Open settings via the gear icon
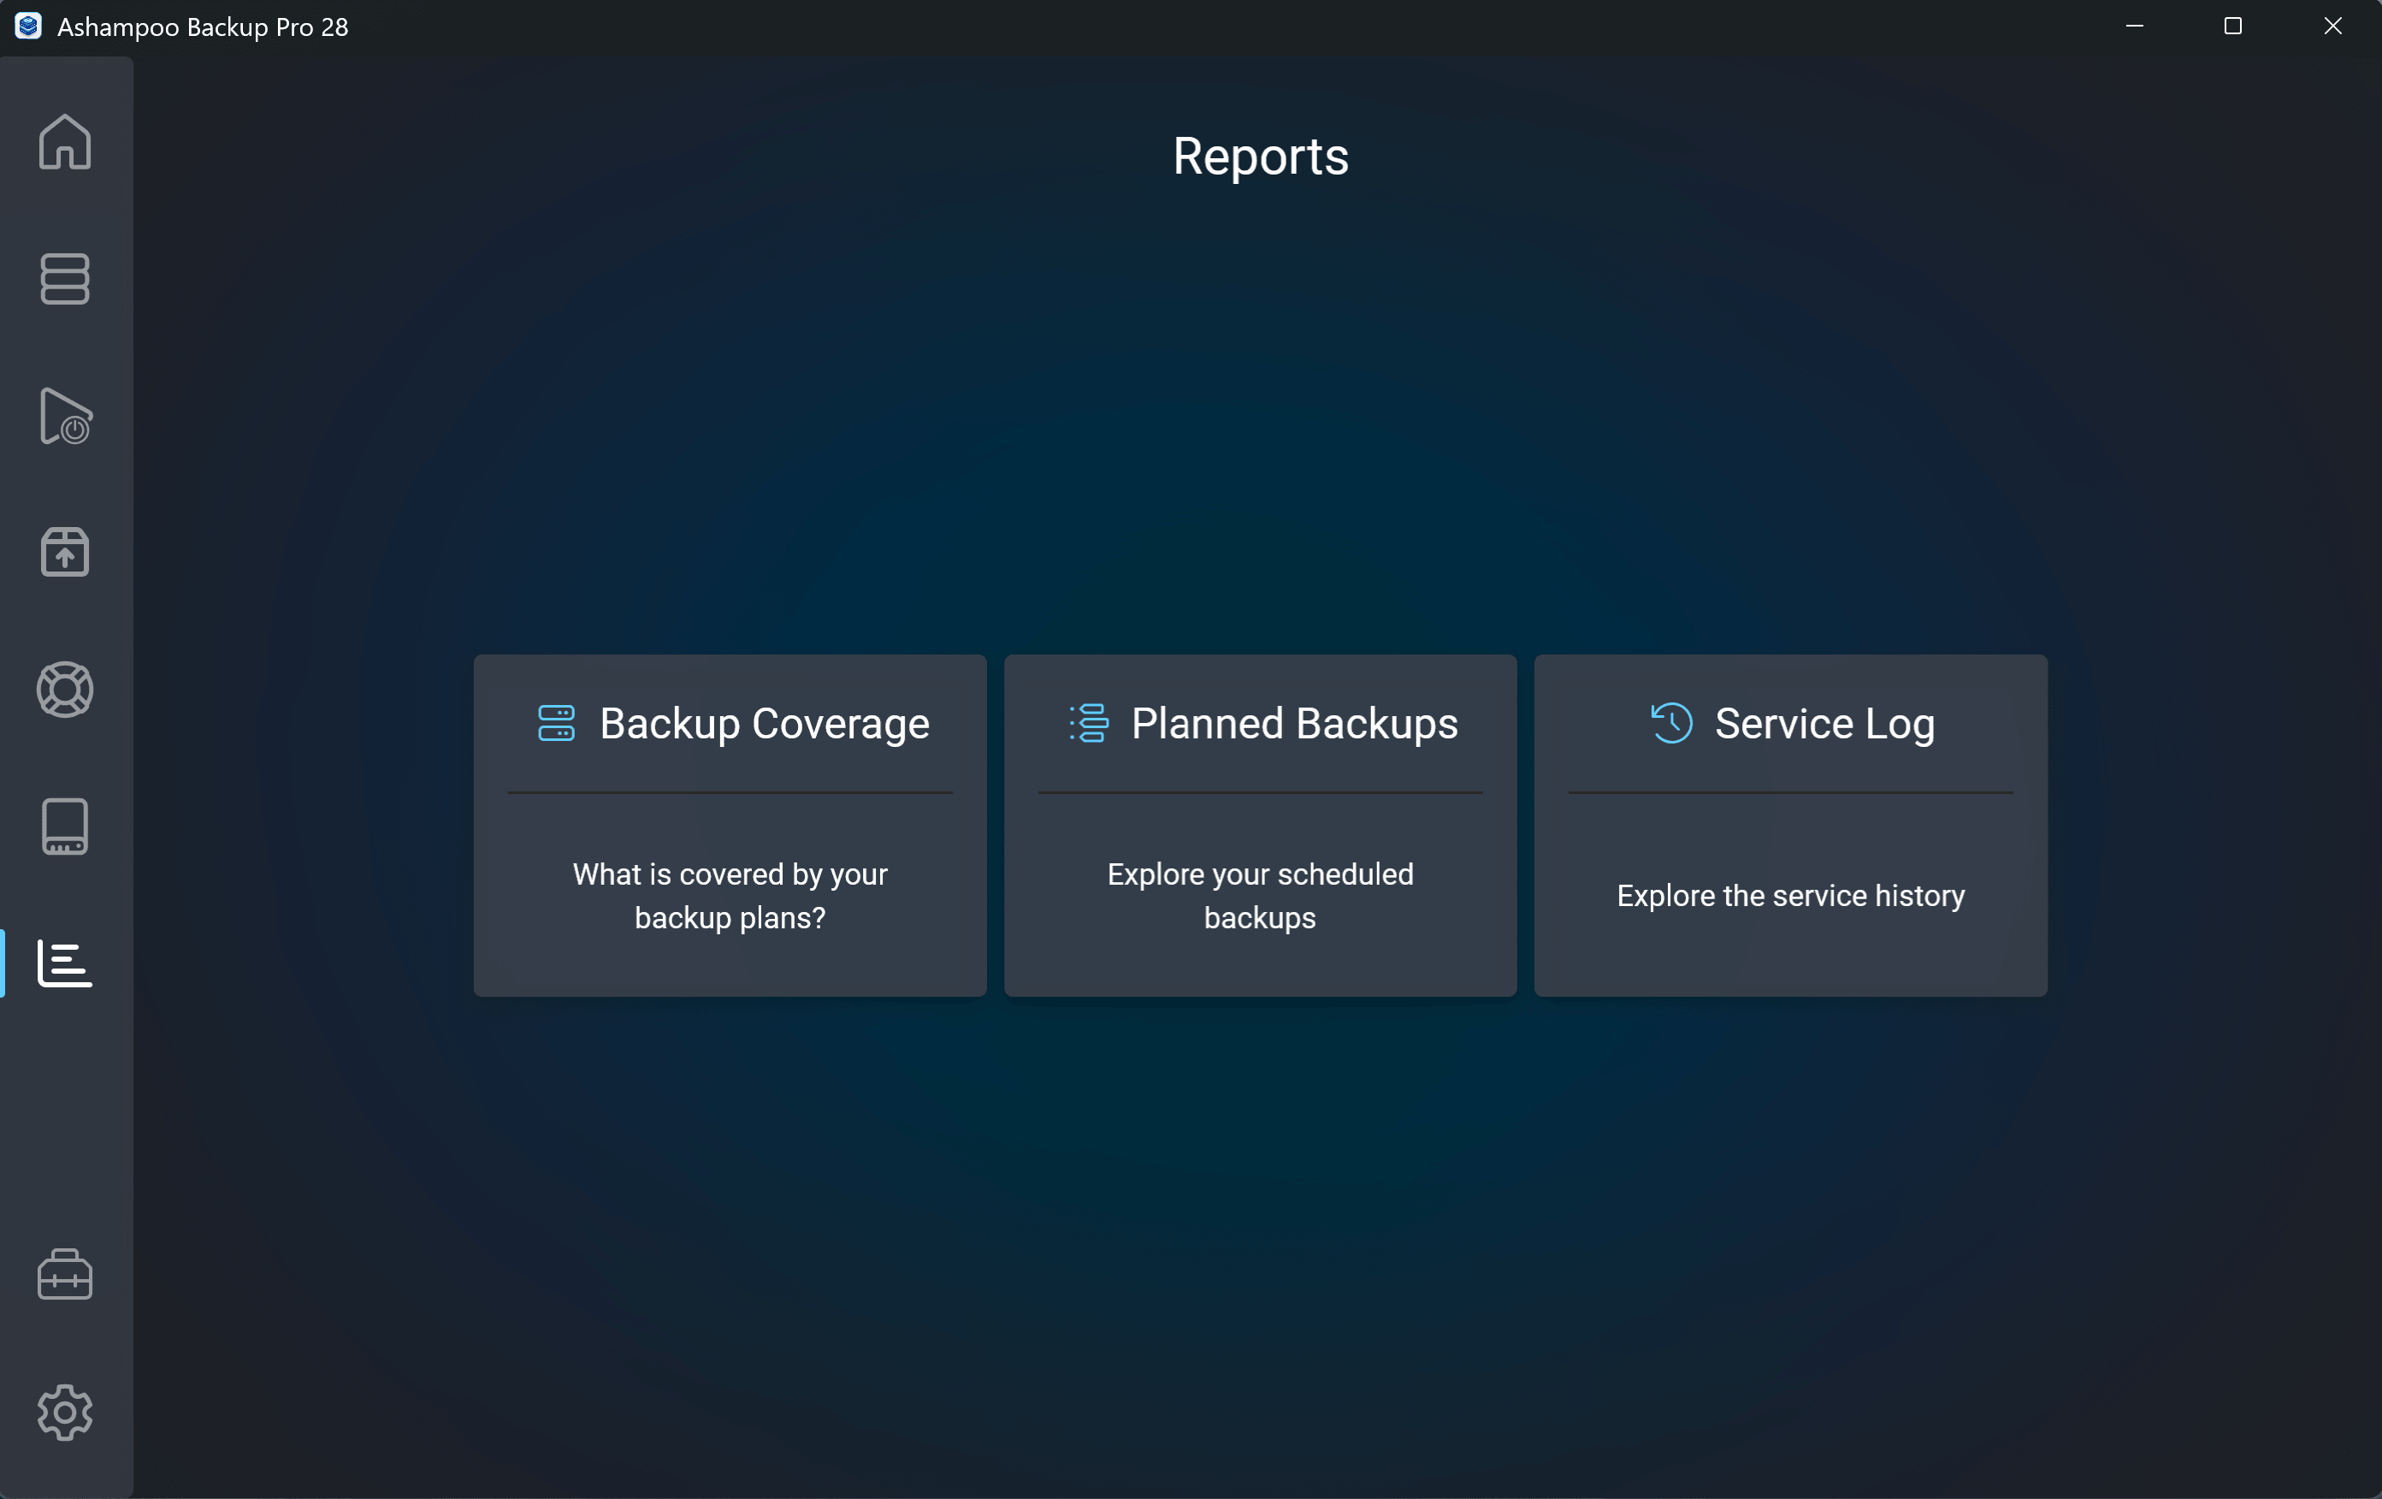The image size is (2382, 1499). (65, 1411)
